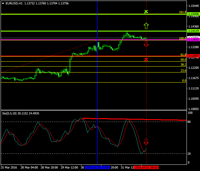Select the blue highlighted time label

click(97, 167)
